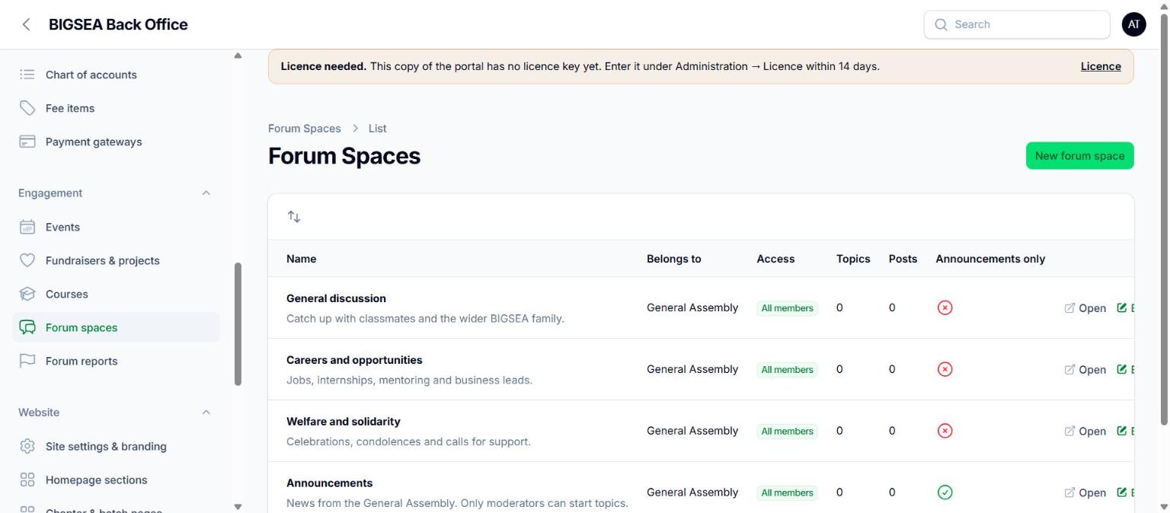Open Homepage sections
This screenshot has height=513, width=1170.
click(x=116, y=480)
